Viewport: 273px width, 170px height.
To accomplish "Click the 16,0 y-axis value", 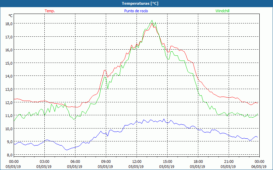I will (x=9, y=50).
